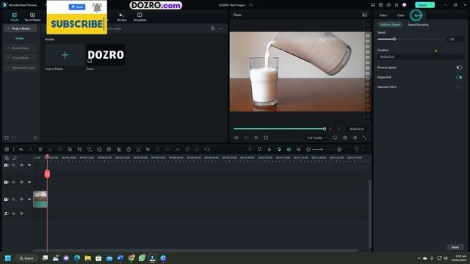Screen dimensions: 470x264
Task: Open the Export dropdown arrow
Action: [x=432, y=5]
